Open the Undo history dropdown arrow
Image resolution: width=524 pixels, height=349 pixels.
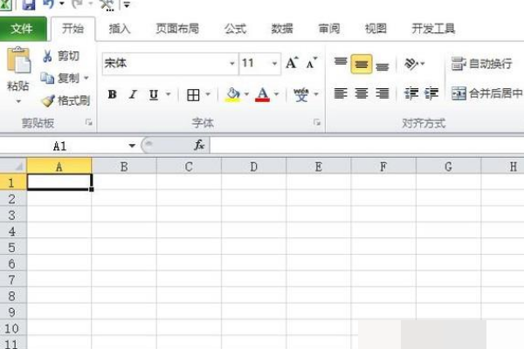[x=62, y=4]
